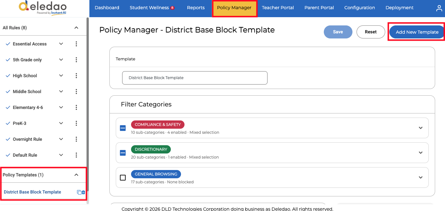The width and height of the screenshot is (445, 211).
Task: Open the PreK-3 rule options menu
Action: (76, 123)
